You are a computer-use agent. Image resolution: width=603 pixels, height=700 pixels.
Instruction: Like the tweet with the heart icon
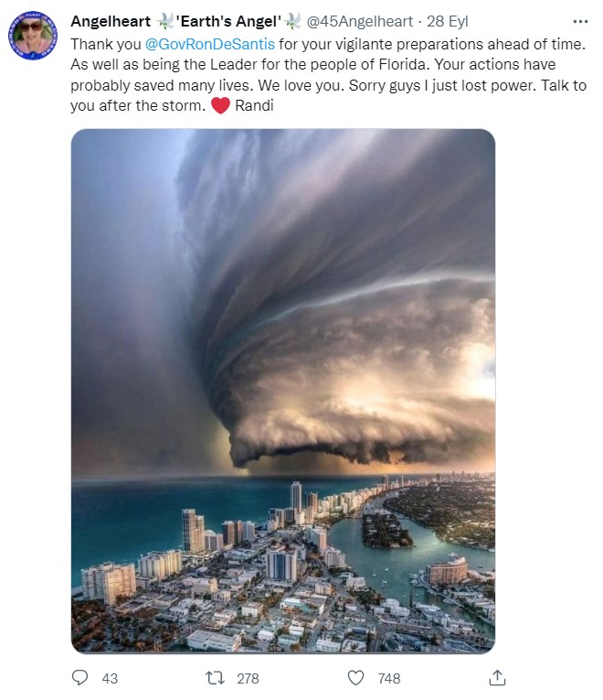pyautogui.click(x=355, y=678)
